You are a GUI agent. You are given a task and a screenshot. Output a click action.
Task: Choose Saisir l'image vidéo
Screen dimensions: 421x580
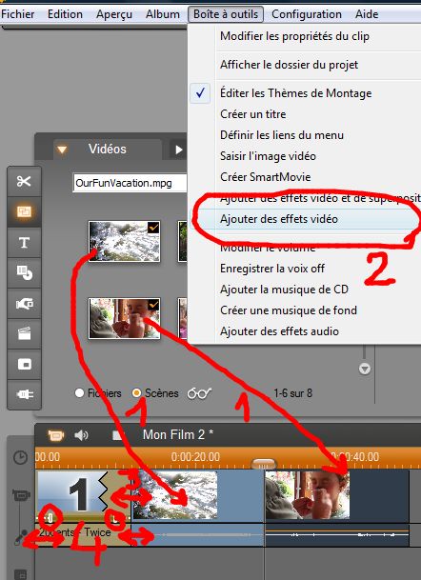pos(268,156)
